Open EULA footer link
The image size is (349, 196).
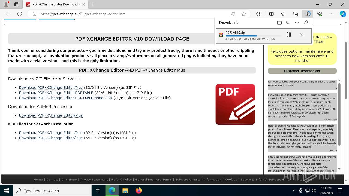pos(244,179)
